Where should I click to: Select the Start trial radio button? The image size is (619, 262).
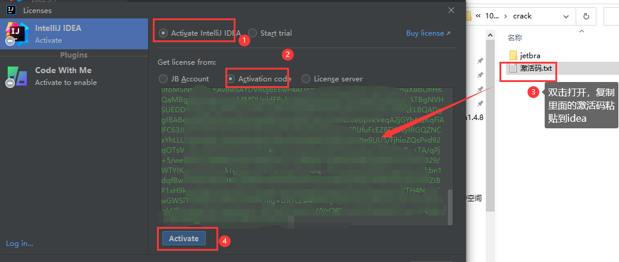(x=253, y=33)
